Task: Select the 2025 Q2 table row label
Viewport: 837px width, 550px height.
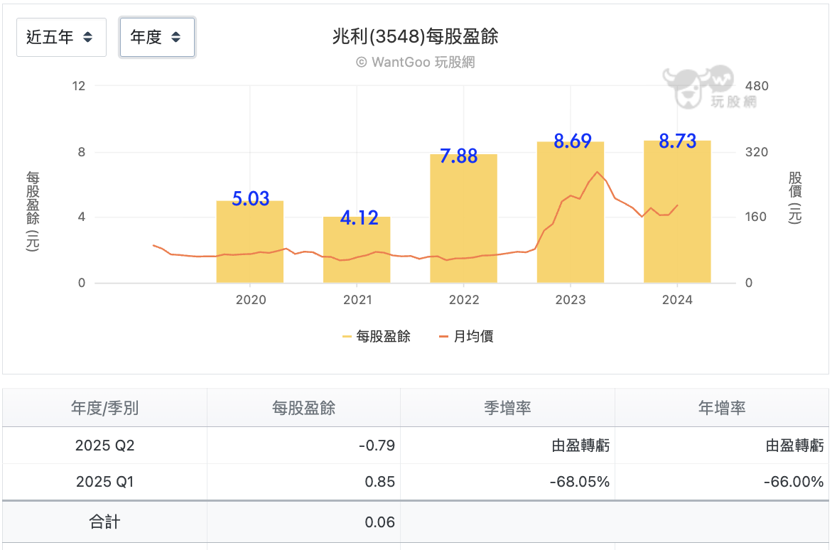Action: click(x=104, y=446)
